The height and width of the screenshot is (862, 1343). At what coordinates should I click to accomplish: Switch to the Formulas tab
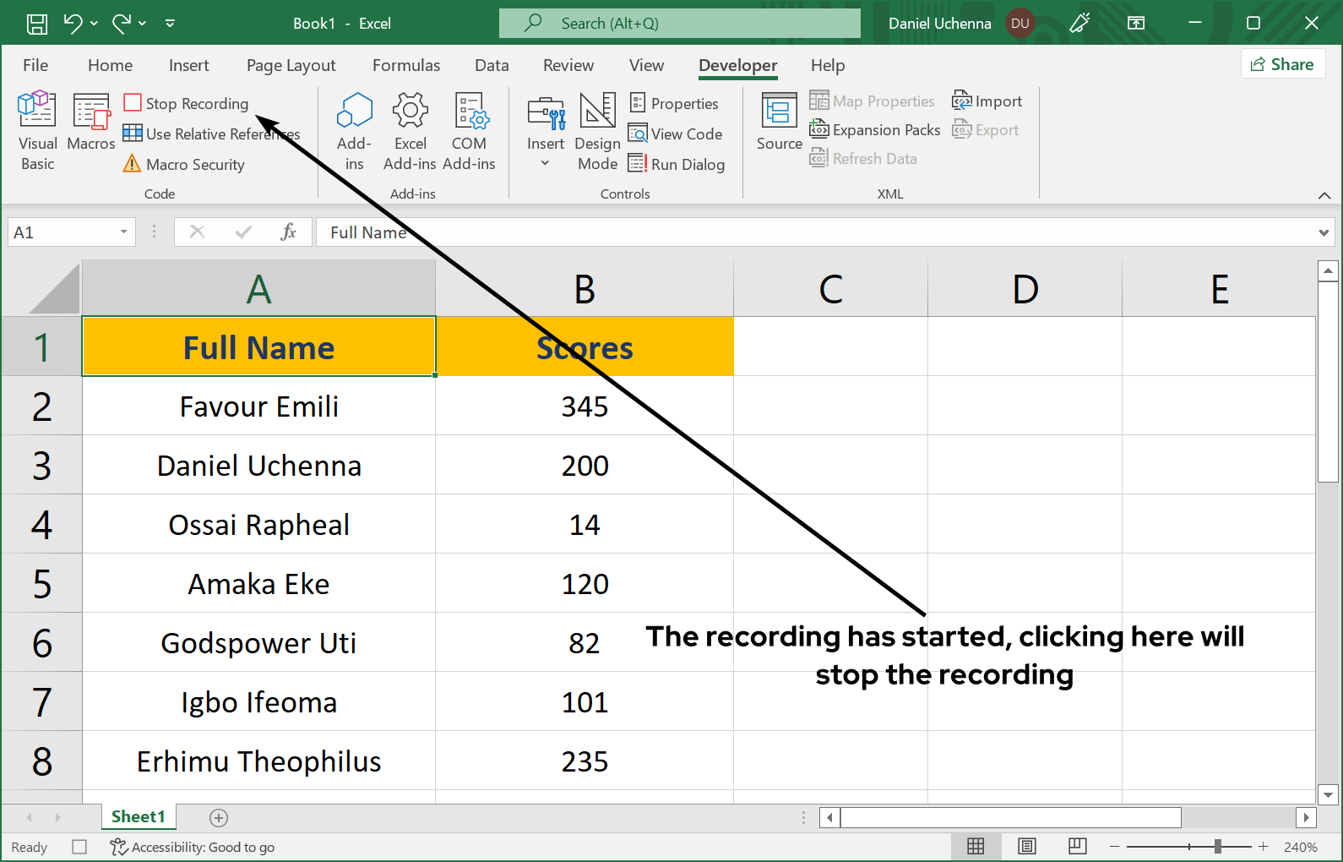tap(405, 65)
